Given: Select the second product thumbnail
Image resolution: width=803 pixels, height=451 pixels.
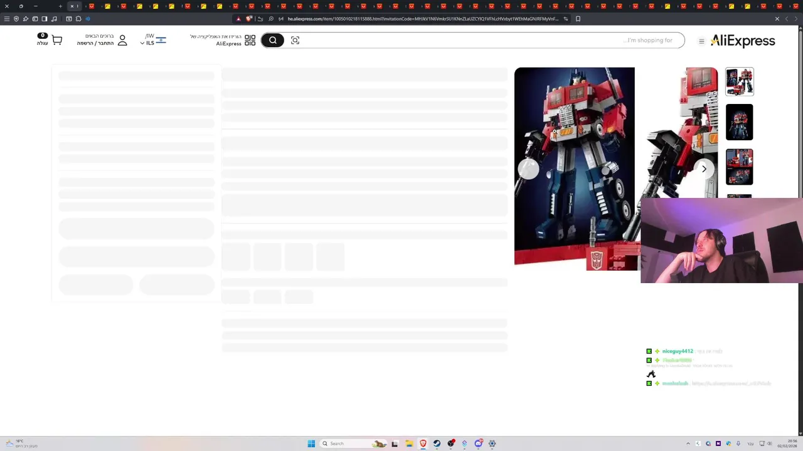Looking at the screenshot, I should click(740, 122).
